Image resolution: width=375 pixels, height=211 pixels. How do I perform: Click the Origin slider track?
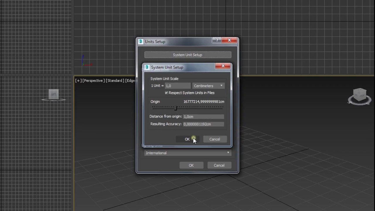[x=187, y=108]
